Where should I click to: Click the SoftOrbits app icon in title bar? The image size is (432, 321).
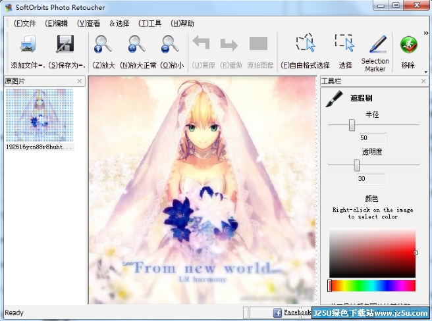point(9,7)
